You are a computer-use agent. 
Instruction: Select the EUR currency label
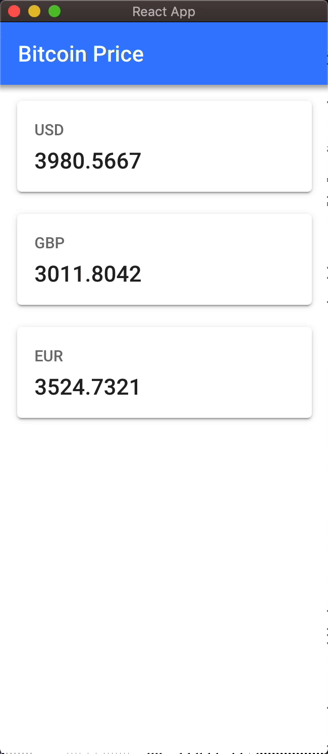coord(49,356)
